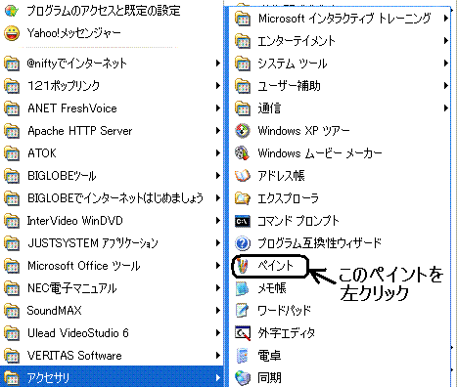Click the folder icon beside SoundMAX
Image resolution: width=457 pixels, height=387 pixels.
12,311
